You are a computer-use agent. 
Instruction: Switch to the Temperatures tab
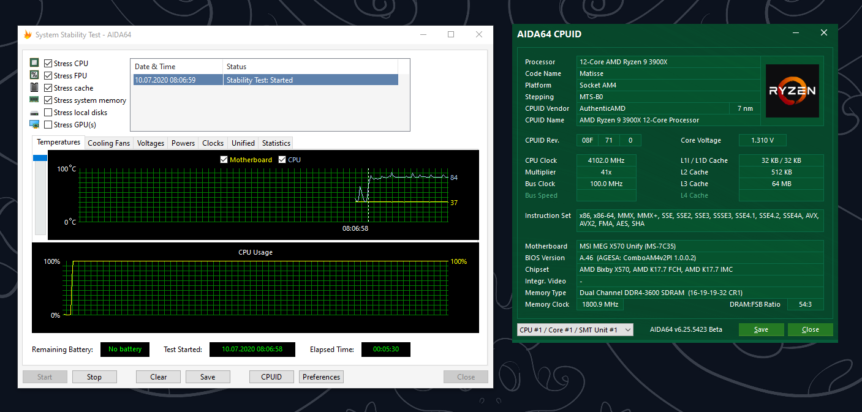[x=58, y=142]
